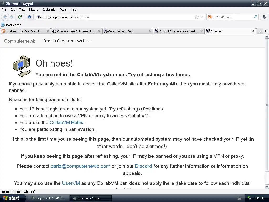Image resolution: width=269 pixels, height=202 pixels.
Task: Close the Oh noes! tab
Action: click(x=252, y=31)
